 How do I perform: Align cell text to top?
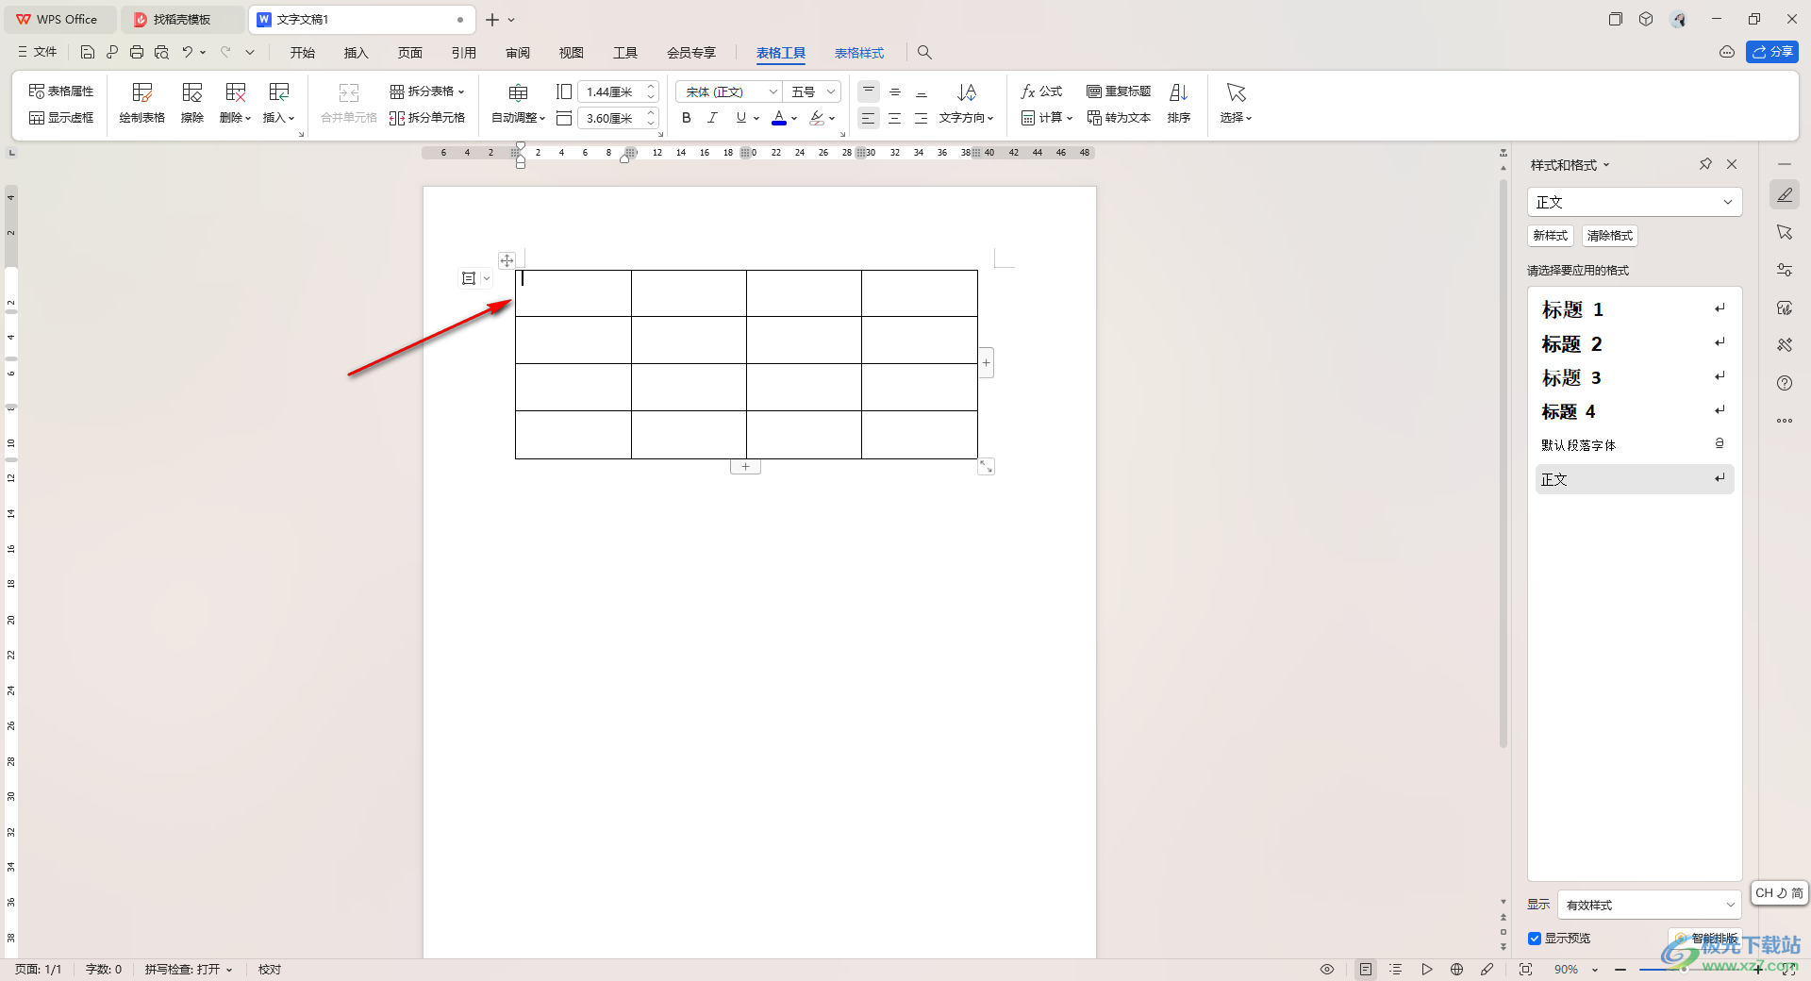[x=869, y=91]
